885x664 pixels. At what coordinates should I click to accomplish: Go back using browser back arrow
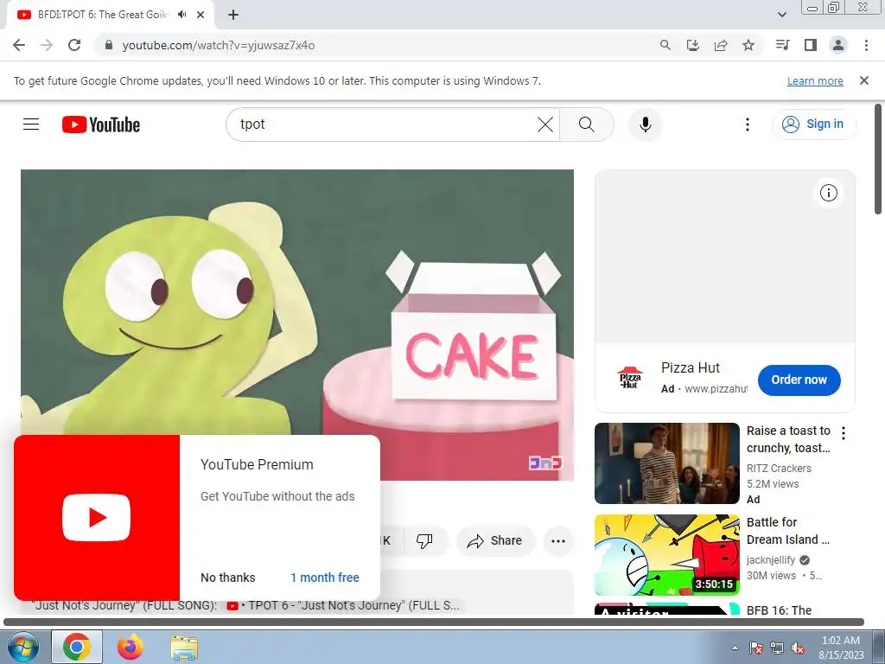click(19, 45)
